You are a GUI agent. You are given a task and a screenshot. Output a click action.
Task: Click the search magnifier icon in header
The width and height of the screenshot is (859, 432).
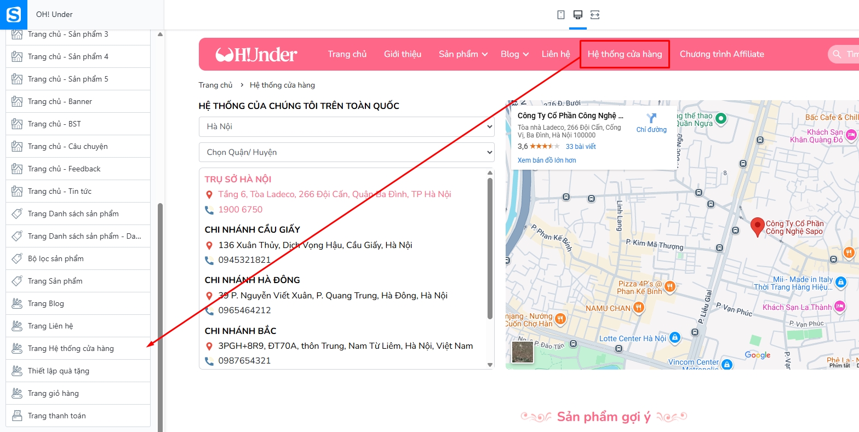[837, 54]
